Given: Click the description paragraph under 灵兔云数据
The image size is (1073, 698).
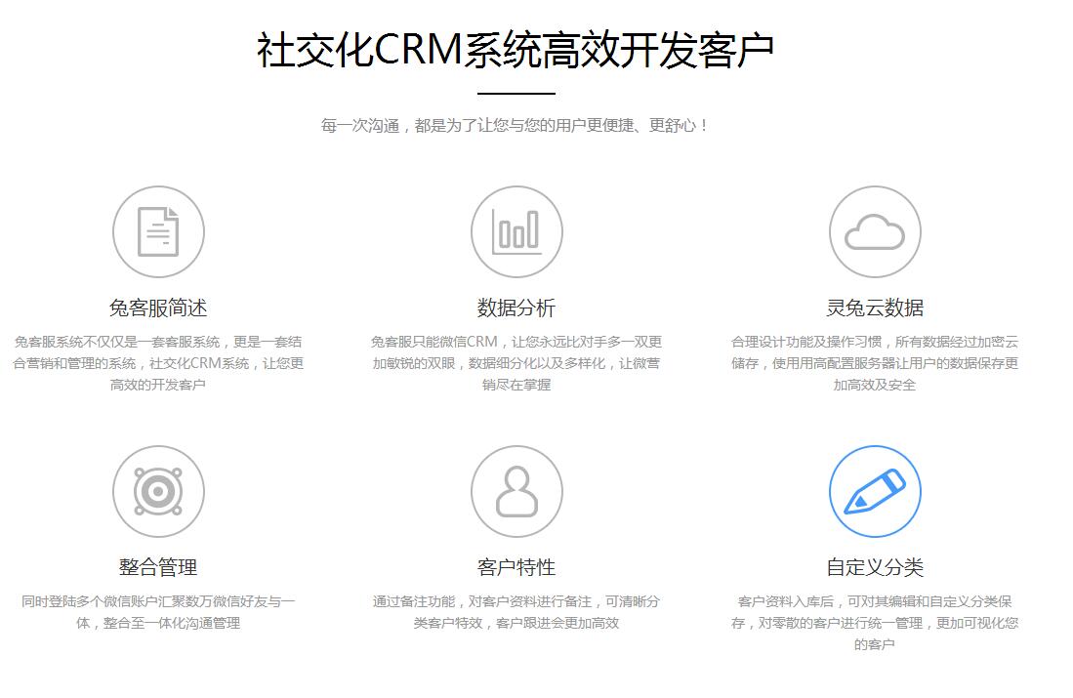Looking at the screenshot, I should 875,363.
